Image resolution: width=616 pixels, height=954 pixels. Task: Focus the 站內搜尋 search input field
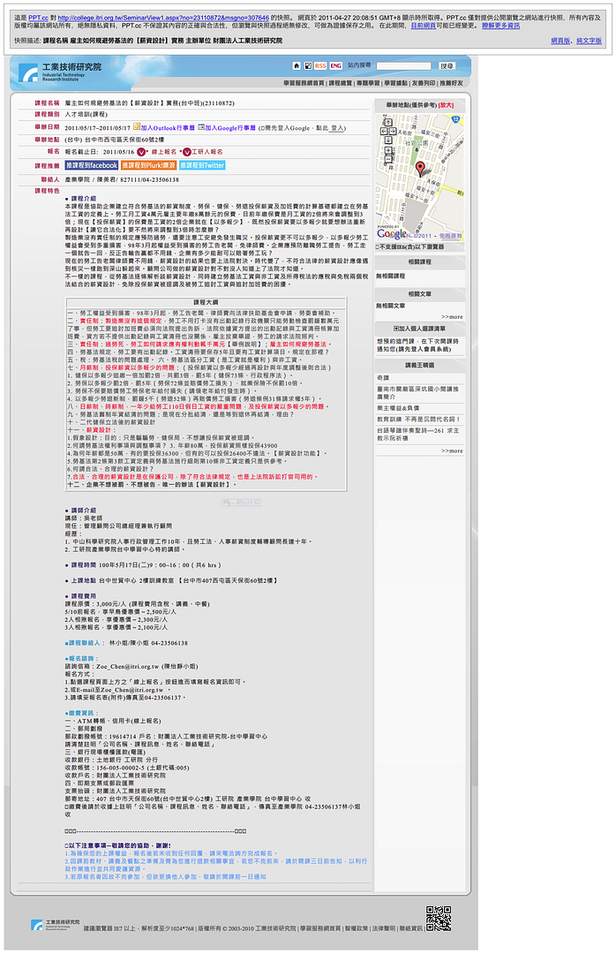[x=404, y=66]
